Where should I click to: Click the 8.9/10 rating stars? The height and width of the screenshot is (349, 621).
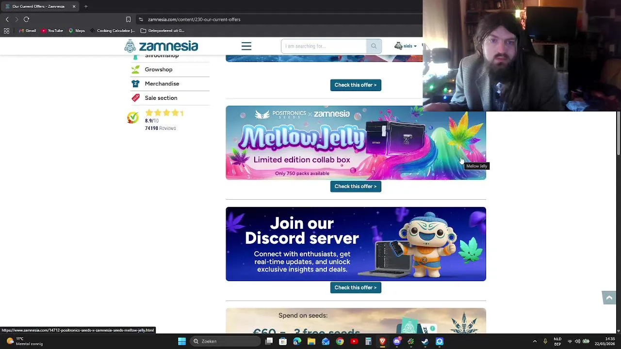[164, 112]
